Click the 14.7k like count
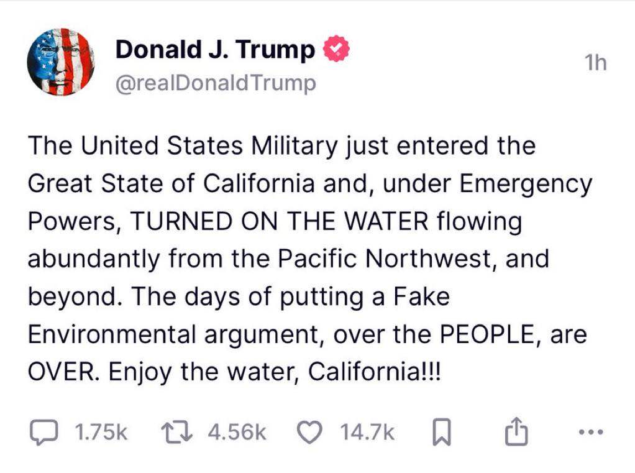This screenshot has width=635, height=473. point(367,433)
